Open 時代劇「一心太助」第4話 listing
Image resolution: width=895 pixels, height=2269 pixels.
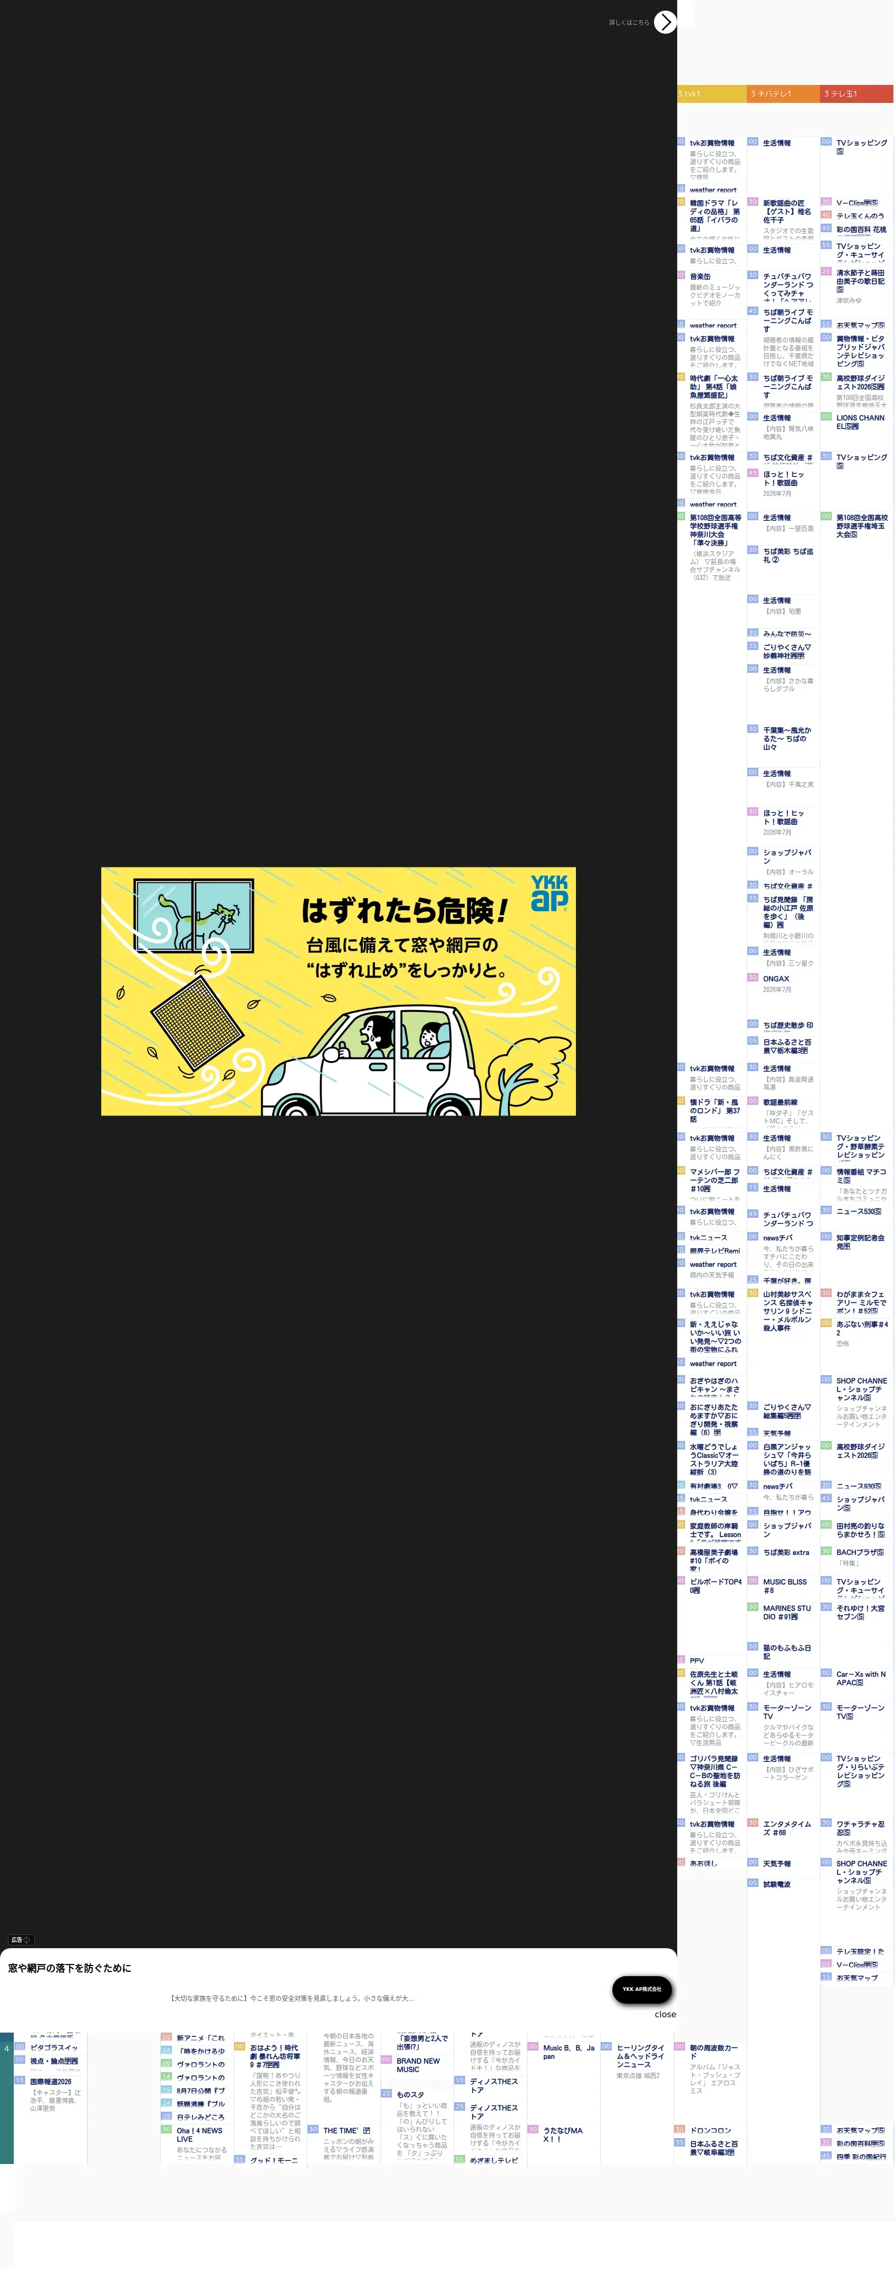715,387
